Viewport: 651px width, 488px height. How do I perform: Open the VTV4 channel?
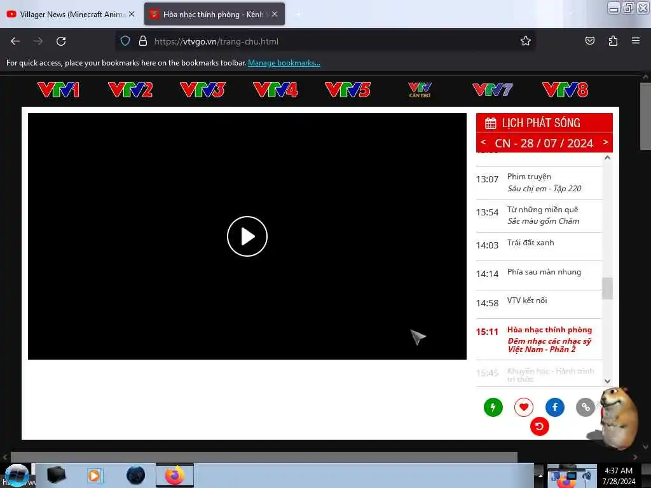click(275, 90)
